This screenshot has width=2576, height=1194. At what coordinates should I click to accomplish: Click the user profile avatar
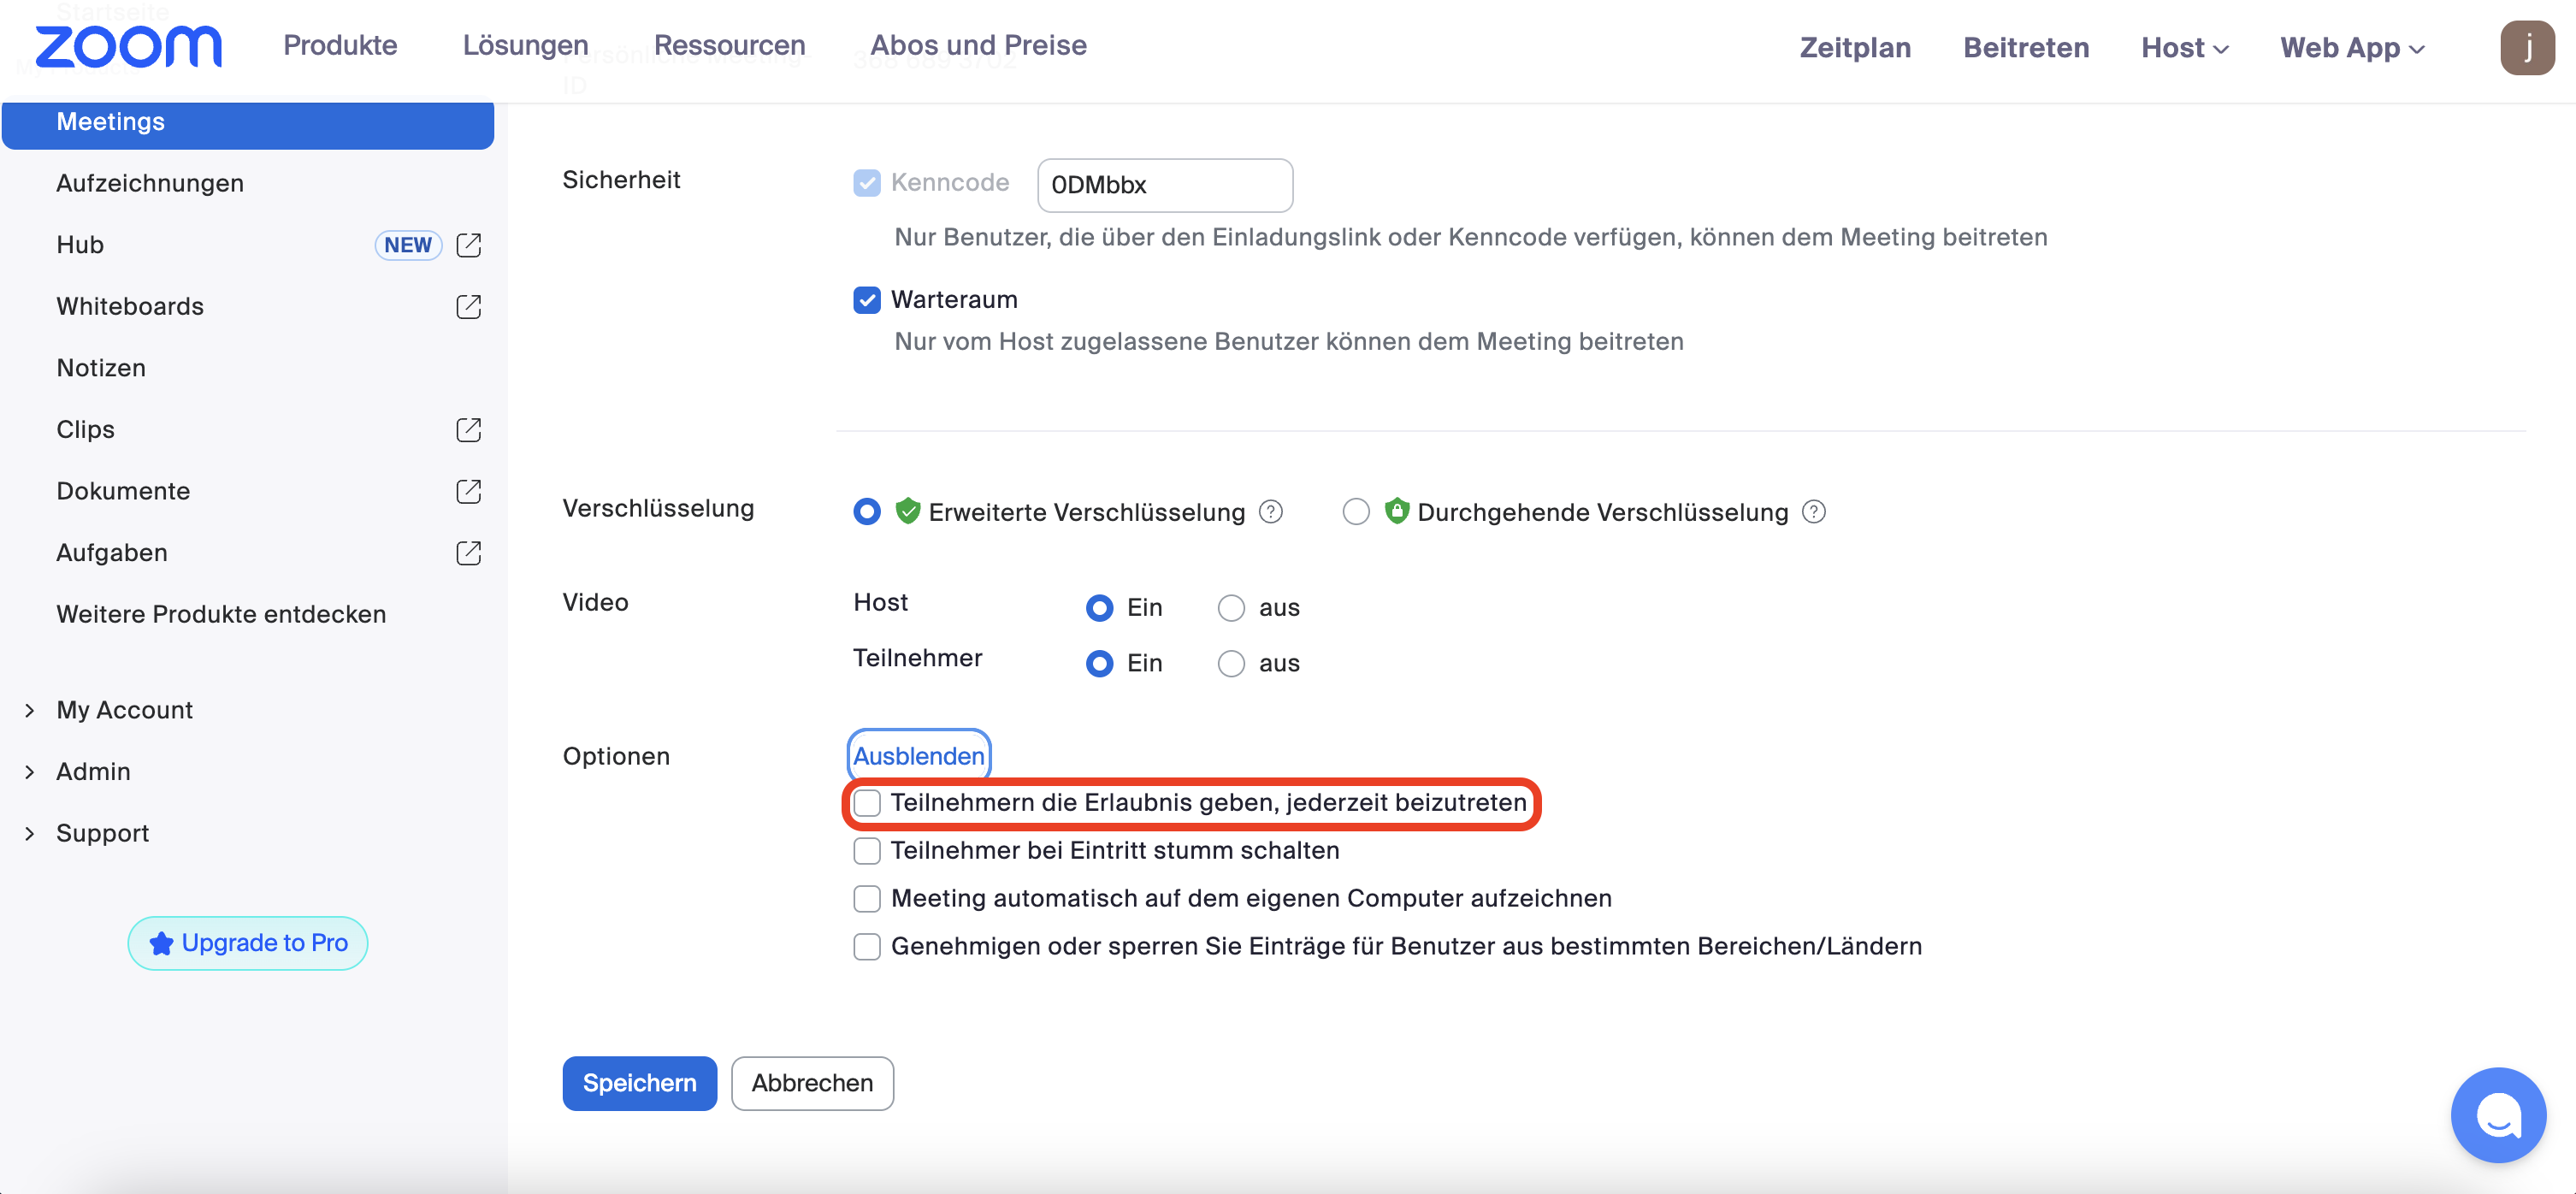pos(2526,47)
